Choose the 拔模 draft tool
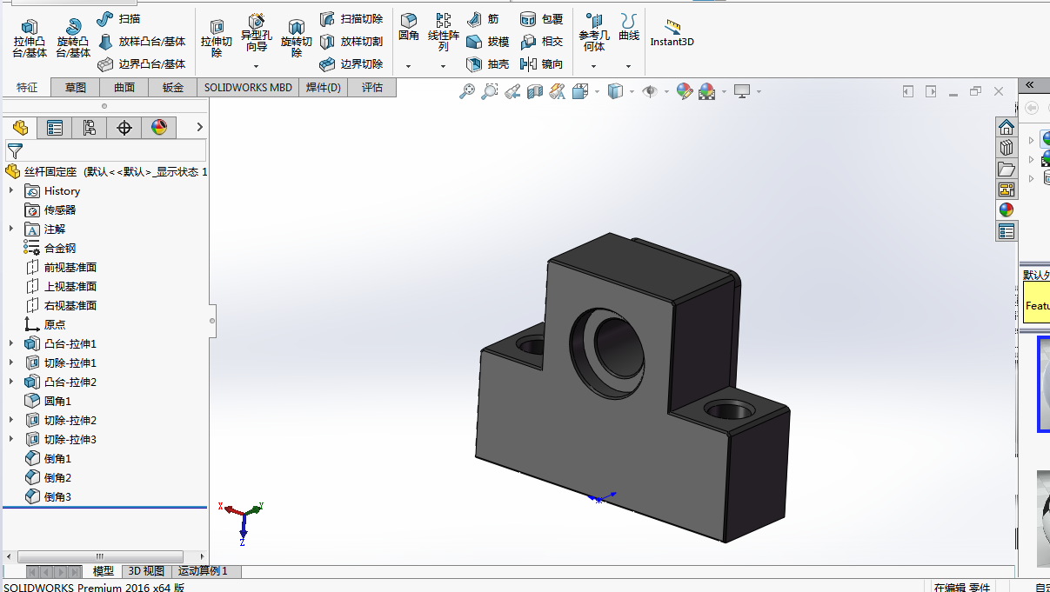Image resolution: width=1050 pixels, height=592 pixels. point(487,41)
